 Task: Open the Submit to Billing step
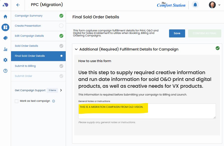coord(25,66)
